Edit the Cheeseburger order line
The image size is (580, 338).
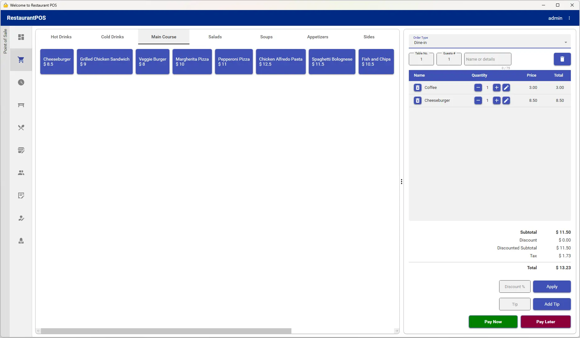click(506, 101)
